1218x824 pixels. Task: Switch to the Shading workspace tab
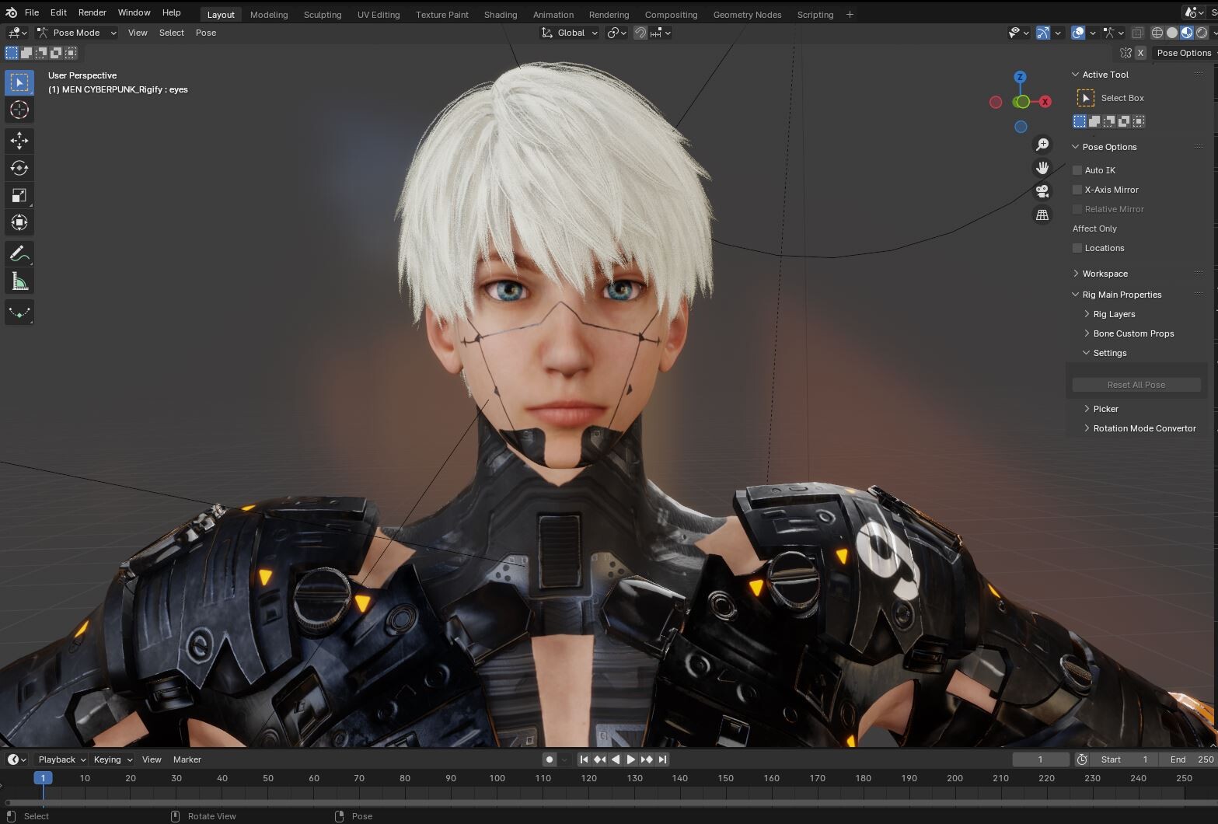501,14
